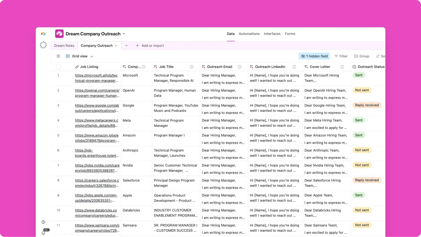The height and width of the screenshot is (237, 421).
Task: Click Not sent status tag in OpenAI row
Action: coord(362,90)
